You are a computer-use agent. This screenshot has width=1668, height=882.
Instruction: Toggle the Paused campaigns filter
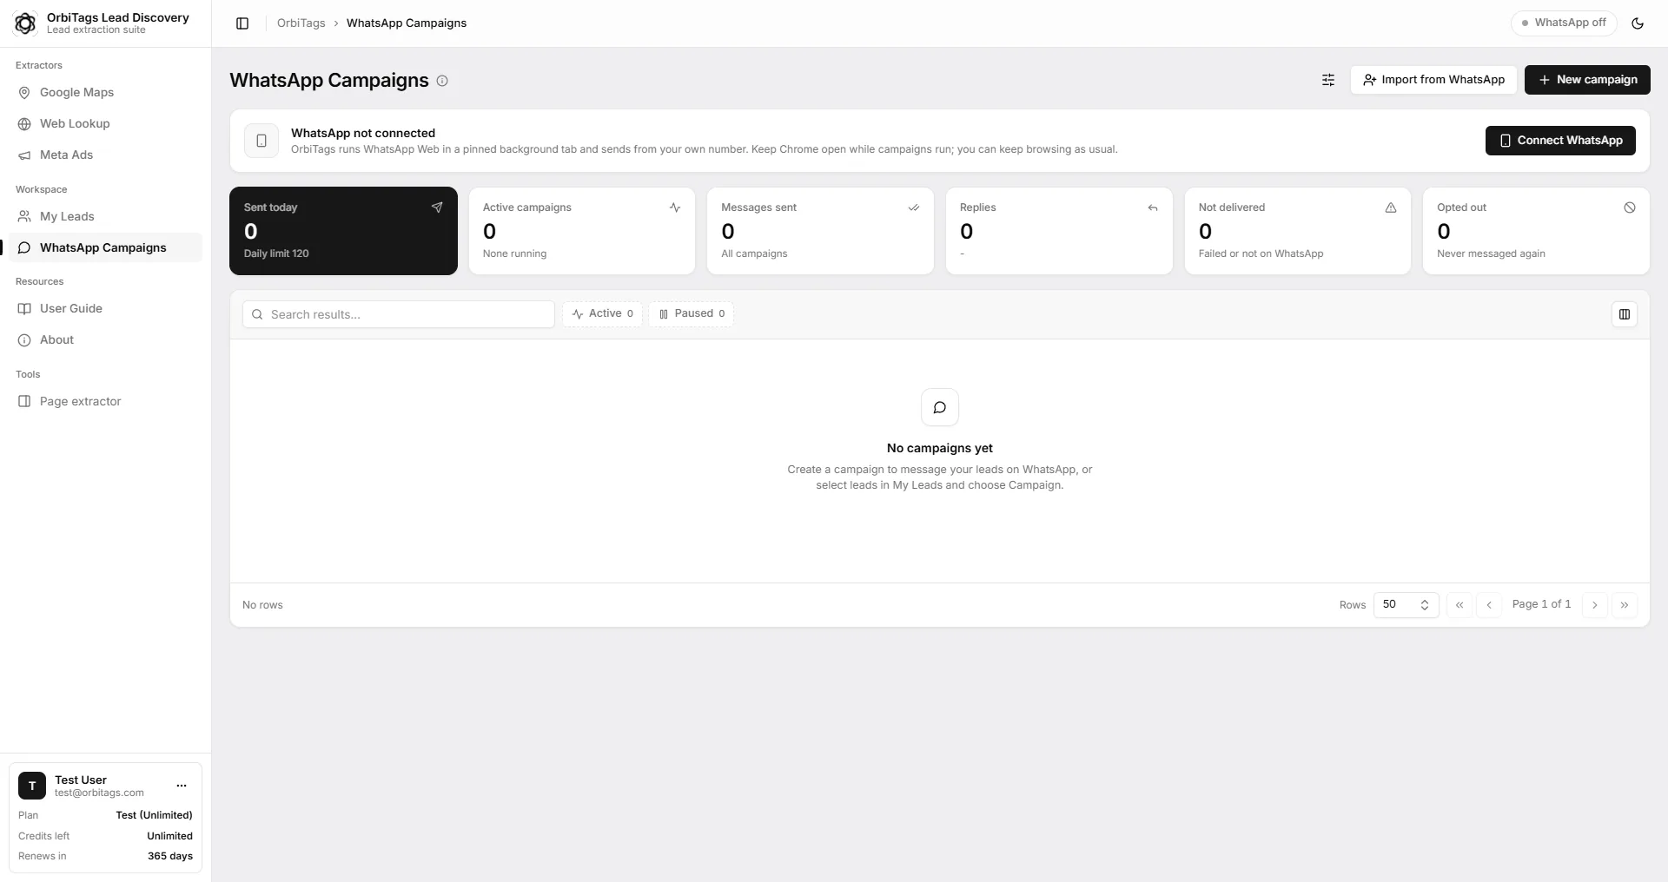691,313
